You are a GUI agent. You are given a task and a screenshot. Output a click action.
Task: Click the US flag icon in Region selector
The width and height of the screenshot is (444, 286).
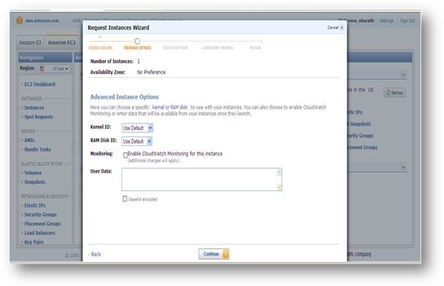coord(42,69)
